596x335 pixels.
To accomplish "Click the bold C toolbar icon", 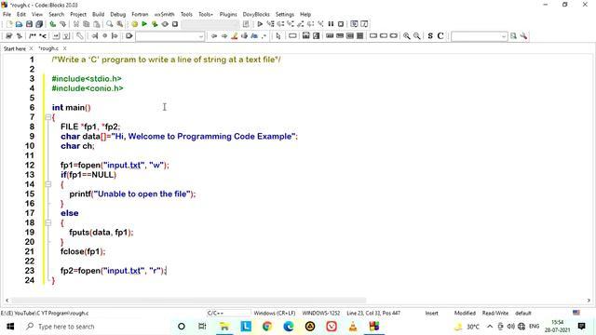I will point(440,36).
